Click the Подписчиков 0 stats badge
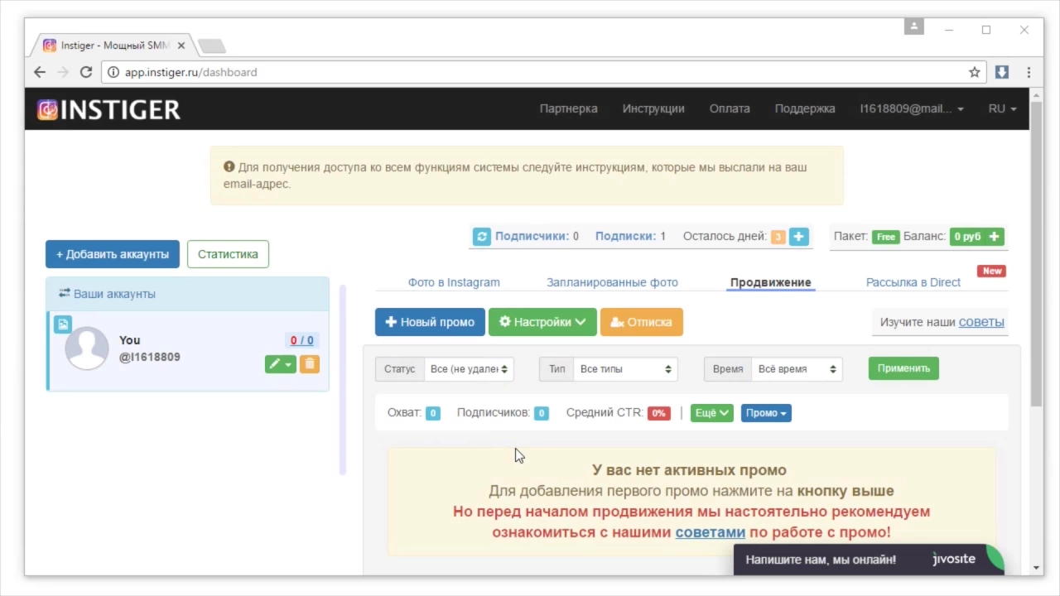Screen dimensions: 1060x596 (x=541, y=413)
